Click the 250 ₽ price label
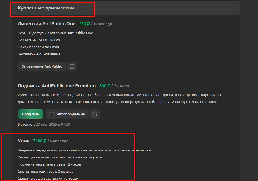 (x=84, y=24)
